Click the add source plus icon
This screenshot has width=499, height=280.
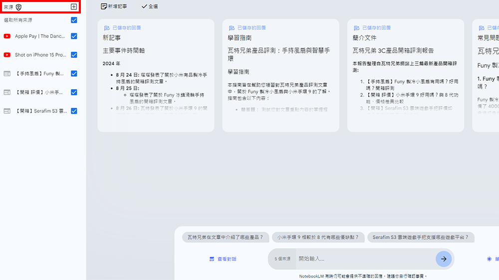(73, 6)
